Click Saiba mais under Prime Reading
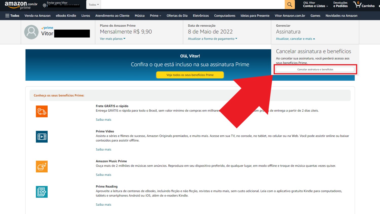 point(103,205)
